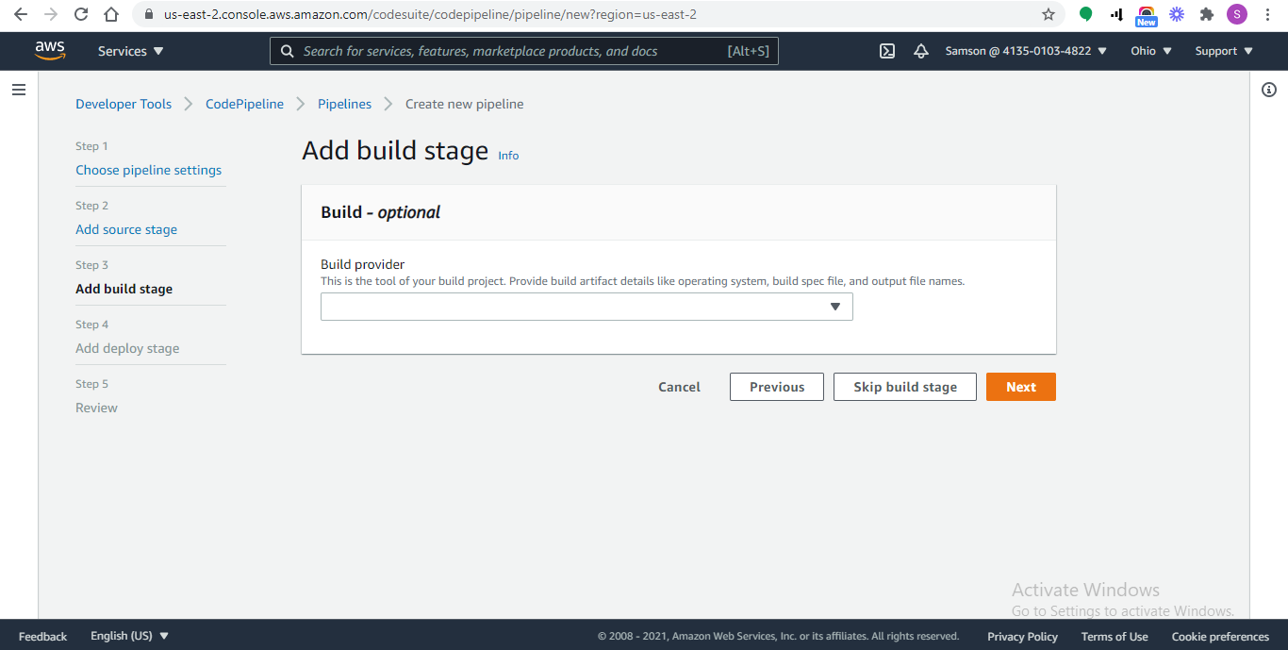Open the English (US) language selector
Image resolution: width=1288 pixels, height=650 pixels.
tap(129, 636)
